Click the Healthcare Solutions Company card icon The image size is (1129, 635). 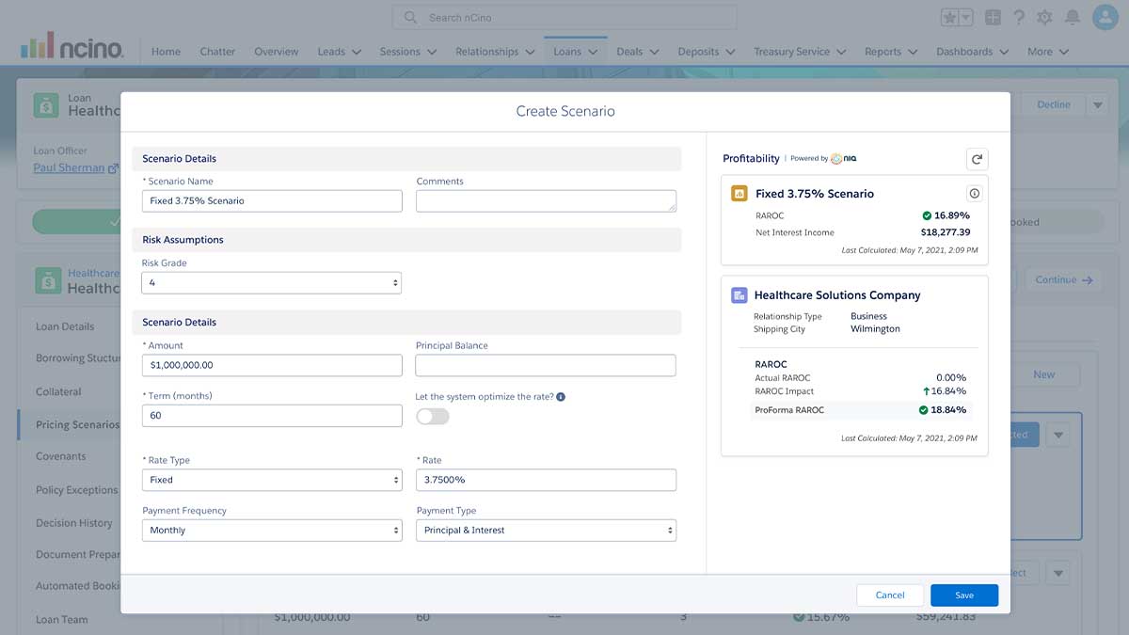pyautogui.click(x=739, y=295)
